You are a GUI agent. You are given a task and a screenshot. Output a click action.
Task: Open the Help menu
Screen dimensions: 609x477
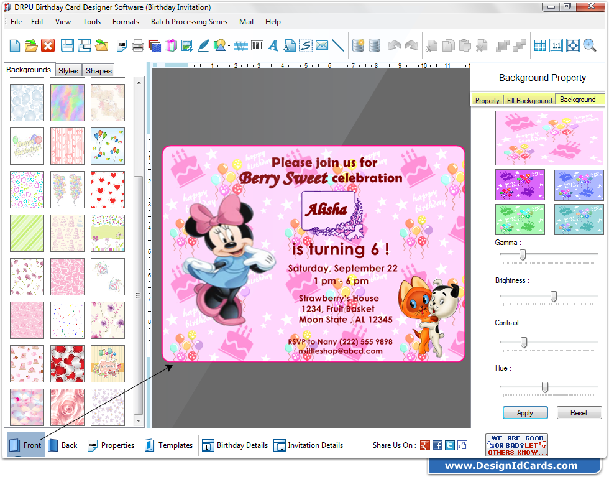(x=273, y=22)
